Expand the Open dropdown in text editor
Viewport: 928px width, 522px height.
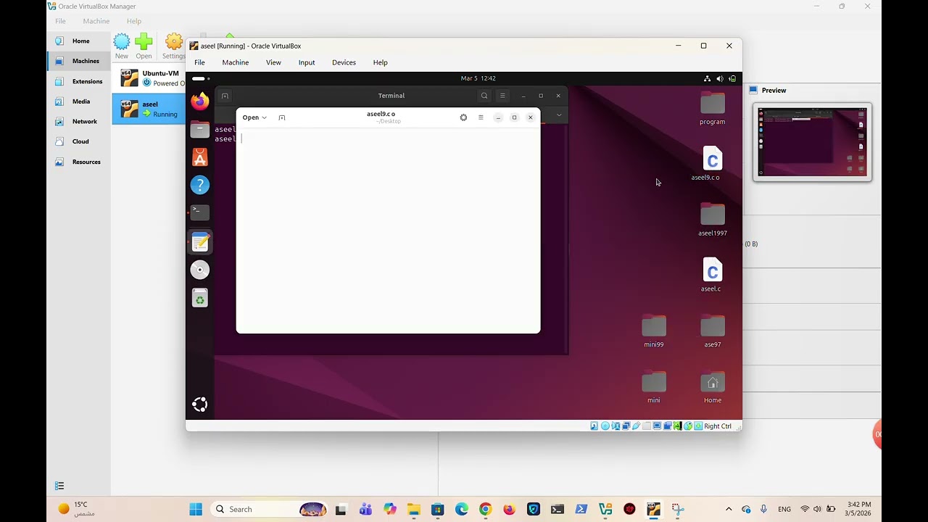[x=254, y=117]
